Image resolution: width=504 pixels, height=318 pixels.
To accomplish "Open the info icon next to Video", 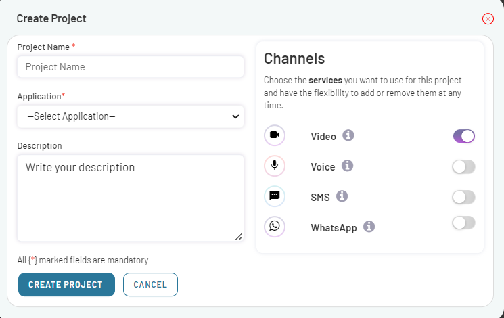I will point(348,135).
